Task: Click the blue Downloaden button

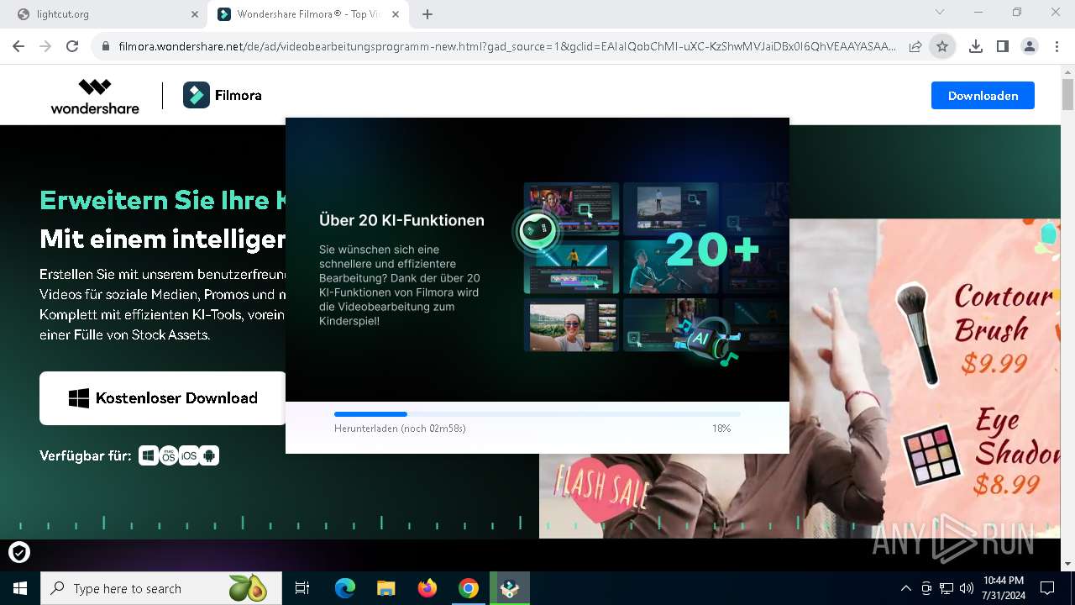Action: click(983, 96)
